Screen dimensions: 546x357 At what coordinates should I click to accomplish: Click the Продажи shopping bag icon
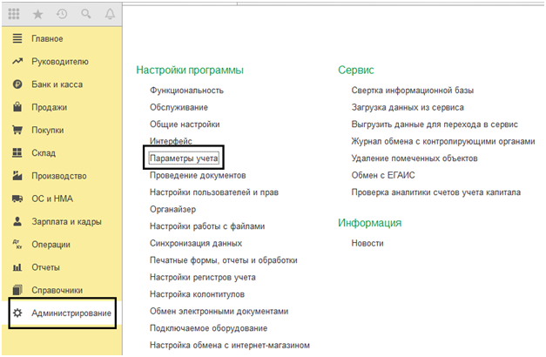[16, 108]
